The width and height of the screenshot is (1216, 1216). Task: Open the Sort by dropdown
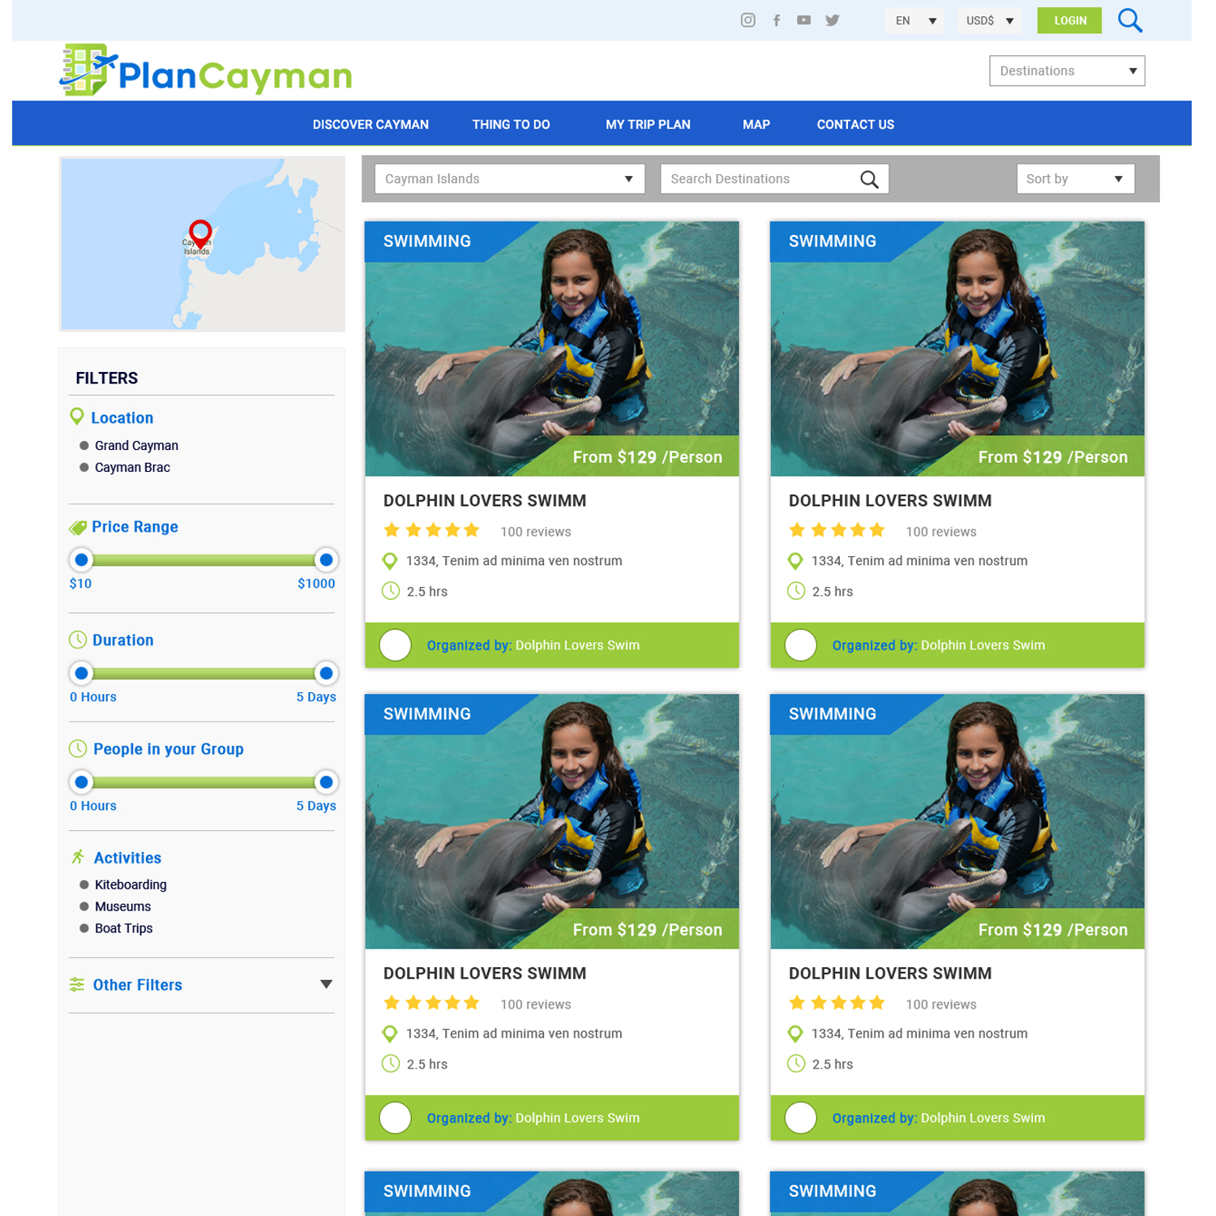(x=1076, y=178)
